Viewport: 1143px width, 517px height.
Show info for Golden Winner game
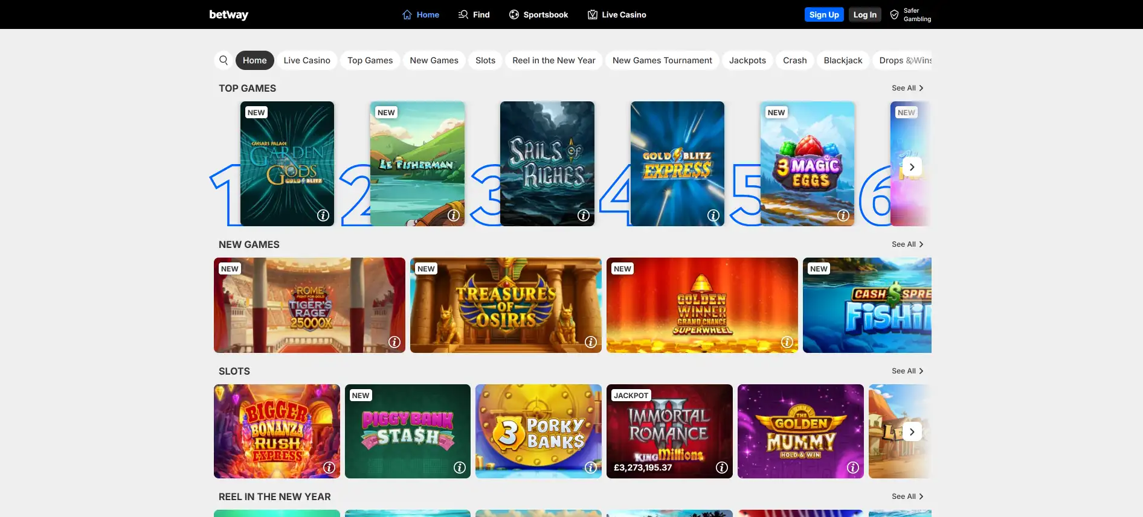(x=787, y=342)
